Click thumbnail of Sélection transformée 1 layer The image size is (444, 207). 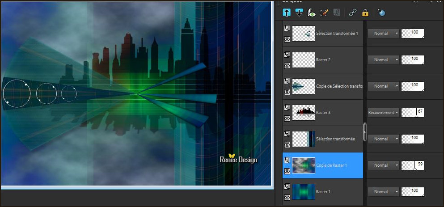point(304,34)
